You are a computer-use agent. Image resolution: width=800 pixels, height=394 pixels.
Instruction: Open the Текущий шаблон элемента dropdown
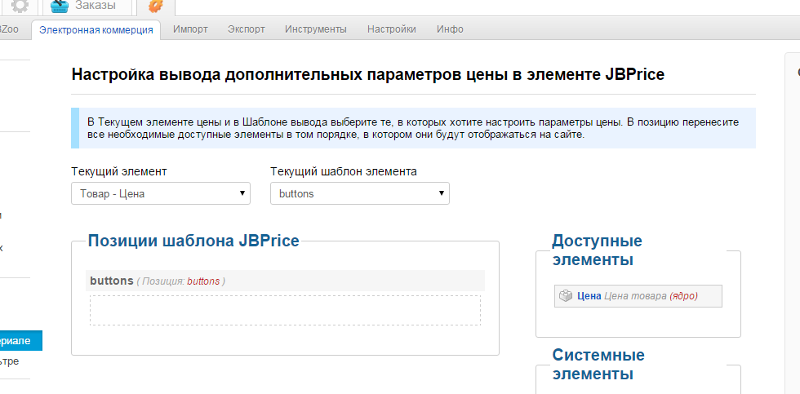coord(359,193)
